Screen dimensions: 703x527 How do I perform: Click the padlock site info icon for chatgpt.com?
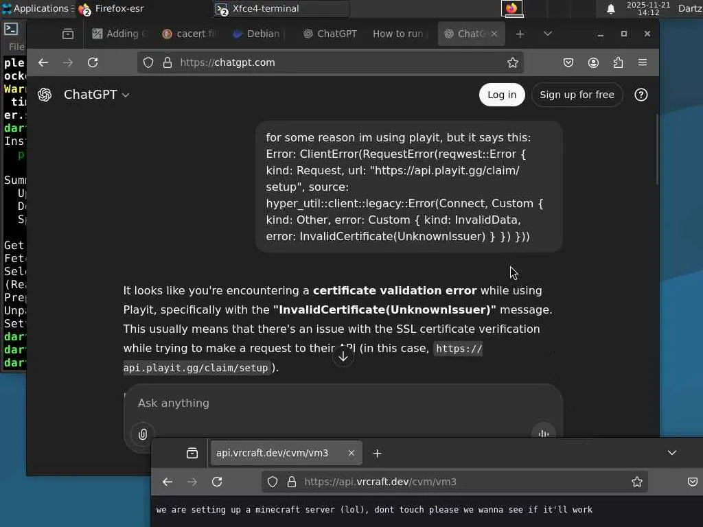(168, 62)
